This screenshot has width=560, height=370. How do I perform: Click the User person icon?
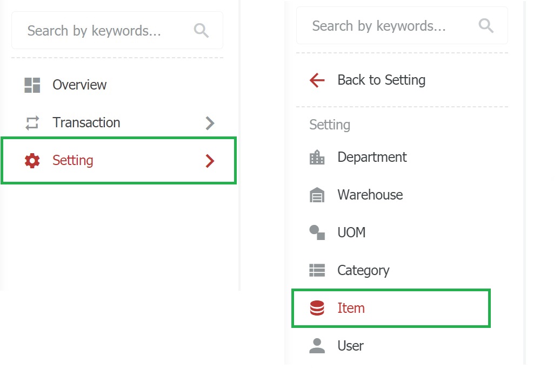[317, 346]
